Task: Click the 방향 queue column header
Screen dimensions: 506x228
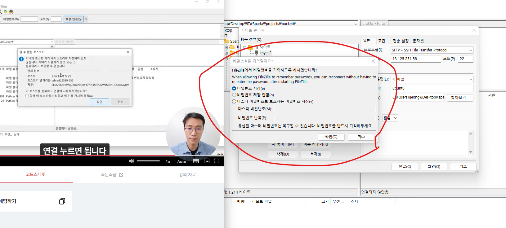Action: click(241, 201)
